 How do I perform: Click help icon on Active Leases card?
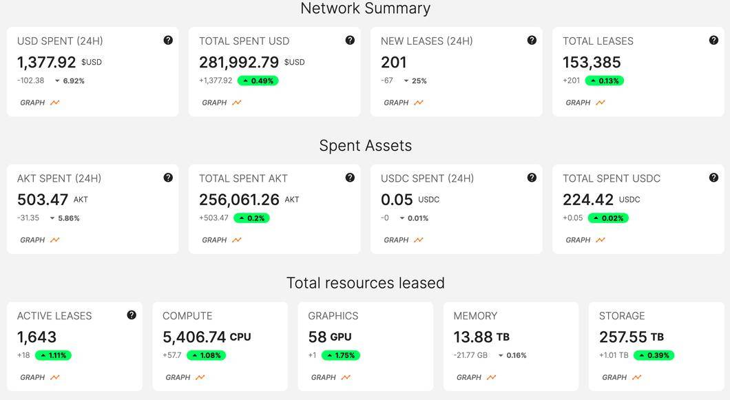pyautogui.click(x=132, y=315)
